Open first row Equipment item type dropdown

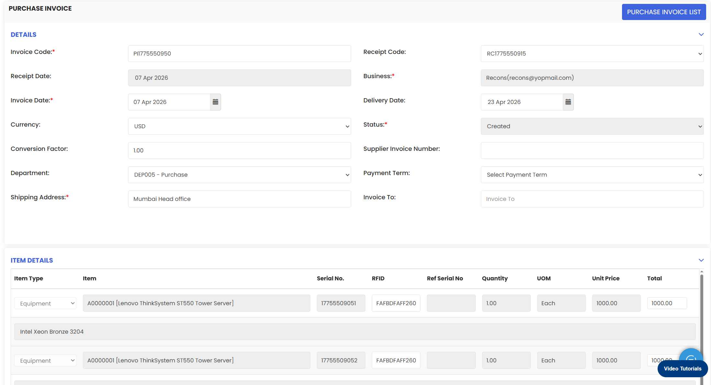click(45, 303)
